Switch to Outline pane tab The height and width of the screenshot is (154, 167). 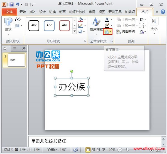pos(14,48)
